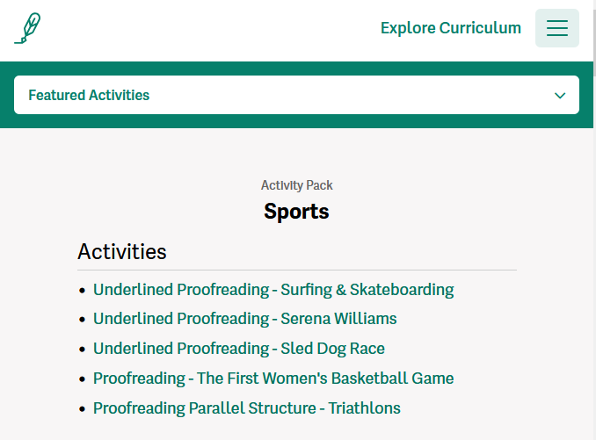
Task: Click the Activities section heading
Action: pos(122,251)
